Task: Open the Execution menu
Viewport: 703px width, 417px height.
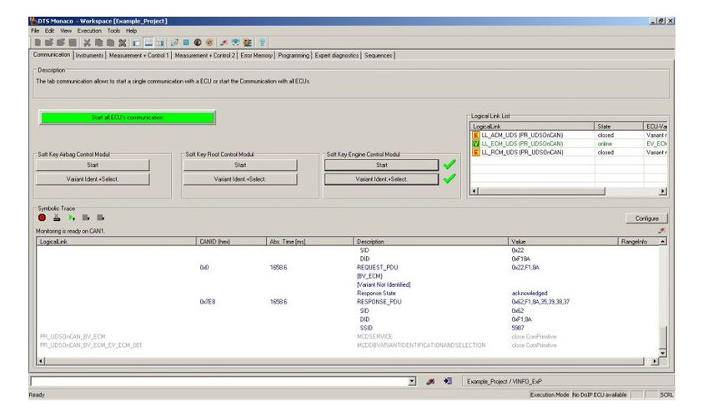Action: tap(89, 31)
